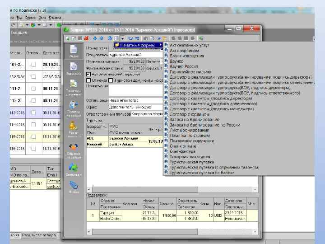
Task: Open dropdown arrow after multicolored toolbar icon
Action: click(39, 25)
